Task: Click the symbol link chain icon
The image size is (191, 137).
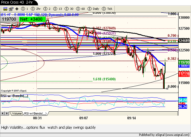Action: [5, 9]
